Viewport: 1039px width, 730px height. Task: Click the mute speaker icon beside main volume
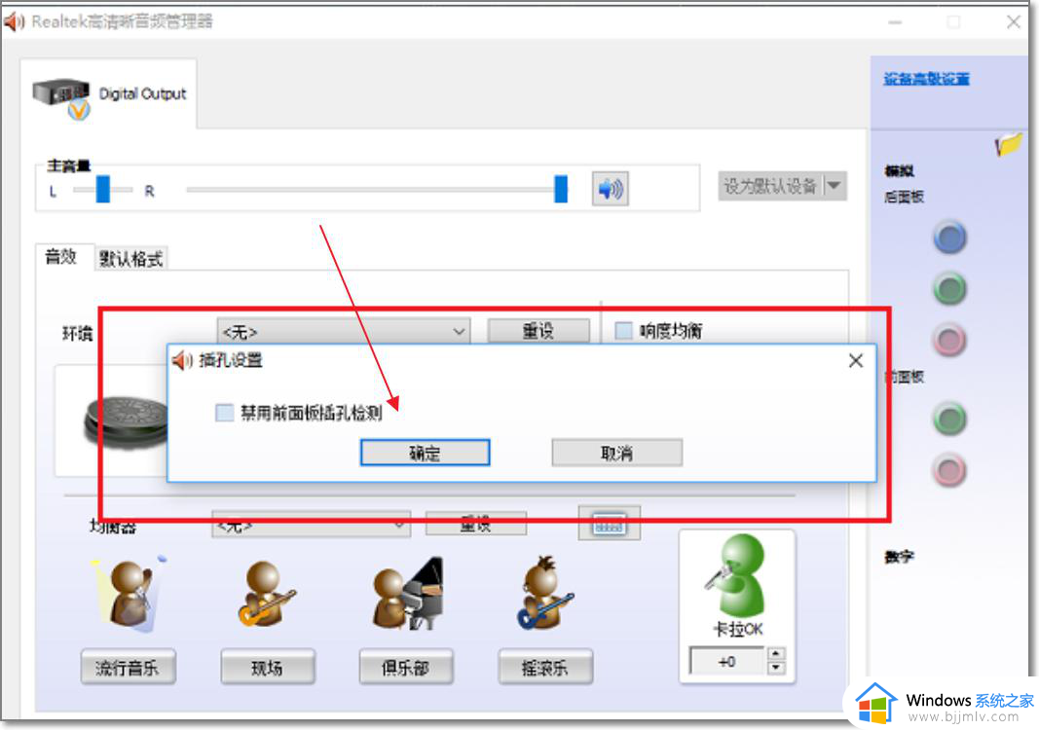coord(610,189)
